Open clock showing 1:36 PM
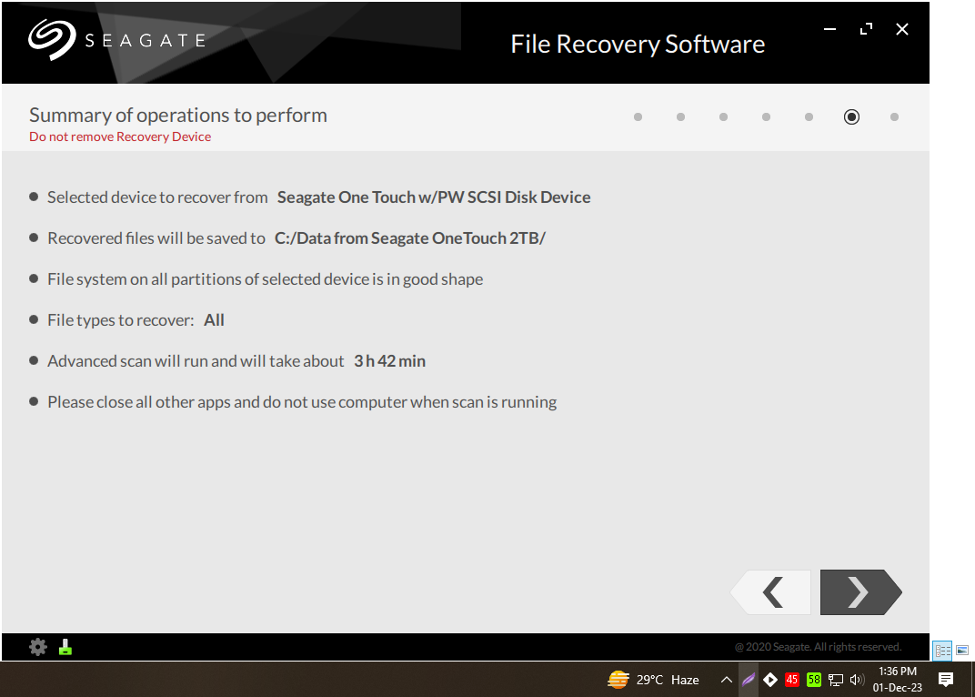Screen dimensions: 975x697 [898, 680]
